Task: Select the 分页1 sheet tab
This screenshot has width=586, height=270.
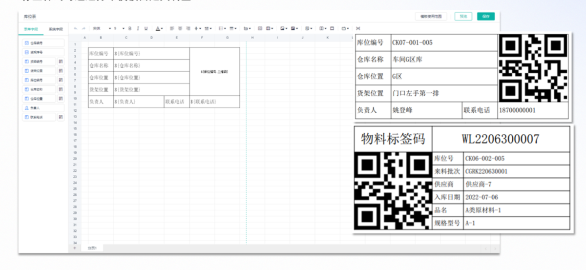Action: (x=92, y=248)
